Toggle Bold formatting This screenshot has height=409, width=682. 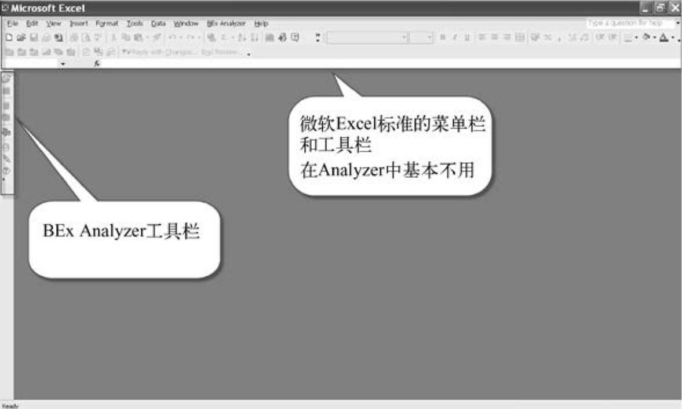pyautogui.click(x=443, y=38)
